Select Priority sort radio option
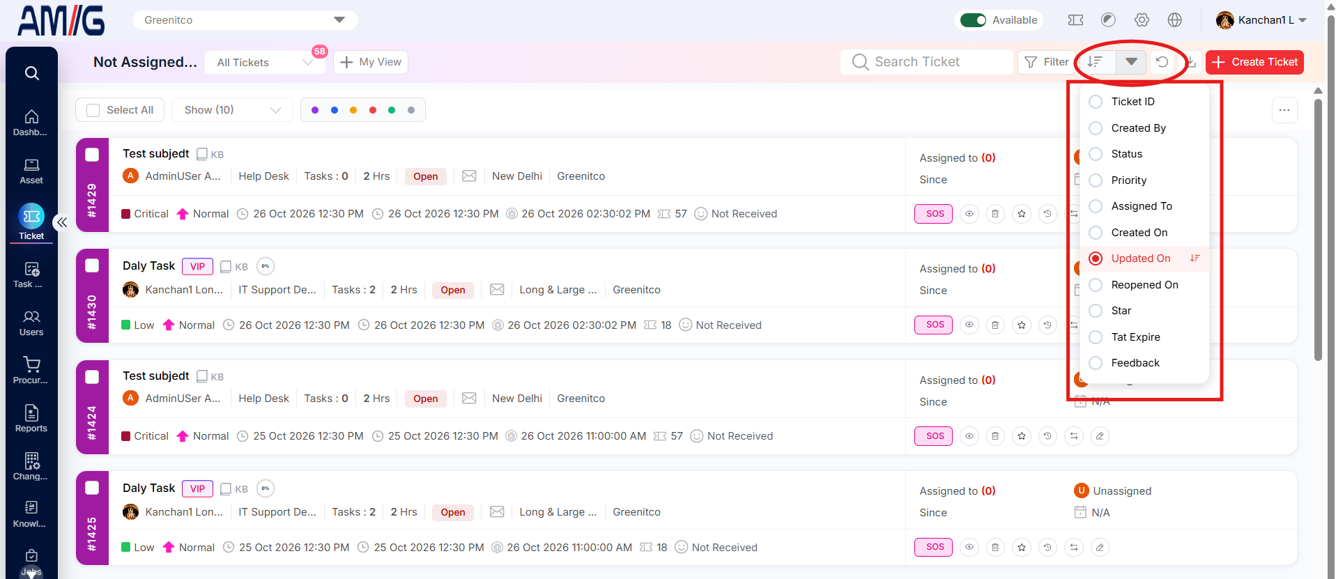Image resolution: width=1336 pixels, height=579 pixels. (x=1096, y=180)
